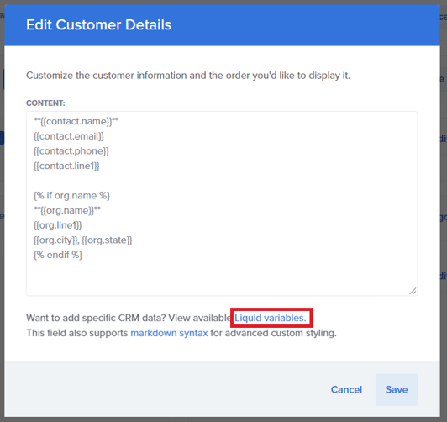The height and width of the screenshot is (422, 447).
Task: Click the **{{org.name}}** line
Action: click(x=67, y=210)
